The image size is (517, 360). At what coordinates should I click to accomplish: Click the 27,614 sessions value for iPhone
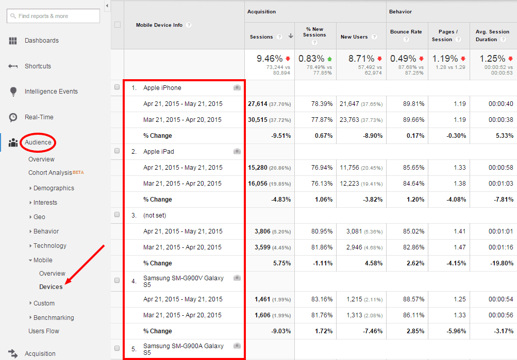tap(258, 104)
